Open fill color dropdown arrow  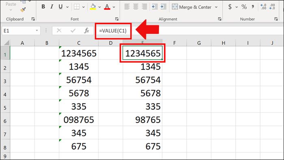[99, 7]
